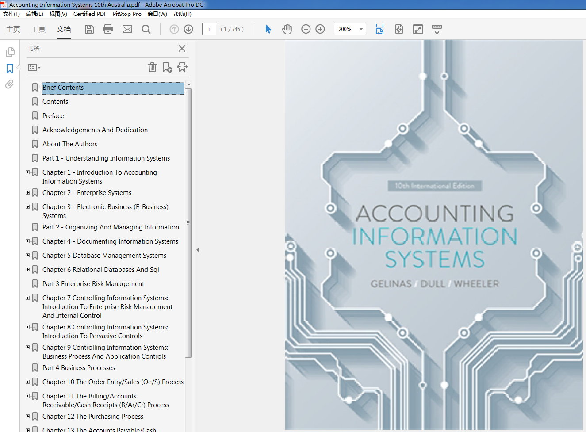Click the page number input field
The image size is (586, 432).
(x=209, y=29)
